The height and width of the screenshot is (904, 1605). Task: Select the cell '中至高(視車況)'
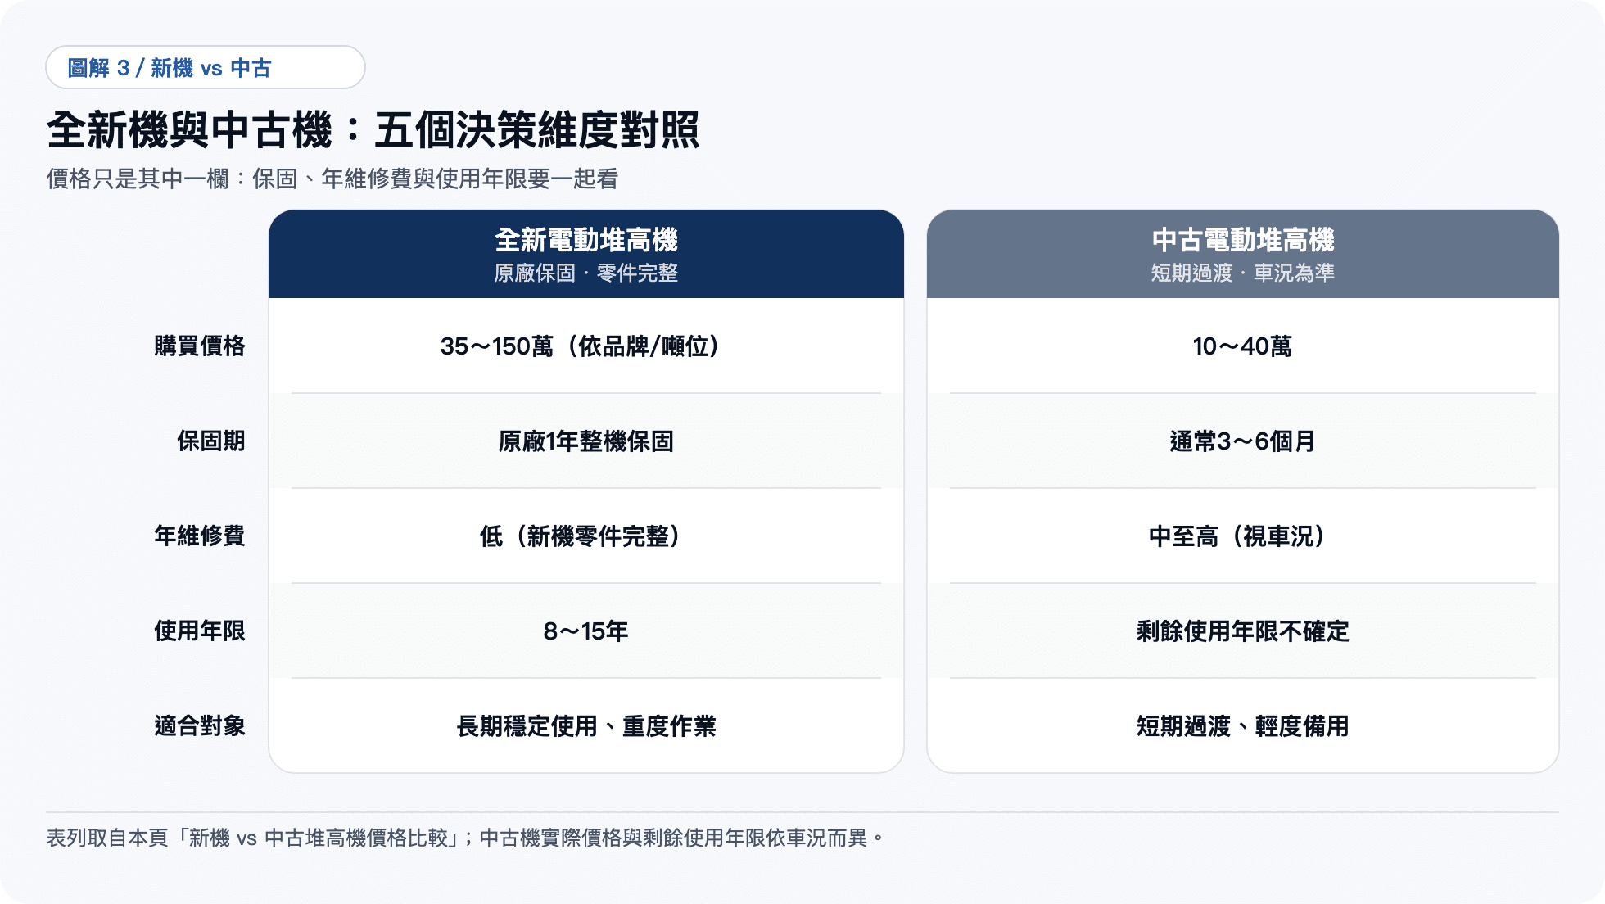click(x=1243, y=536)
